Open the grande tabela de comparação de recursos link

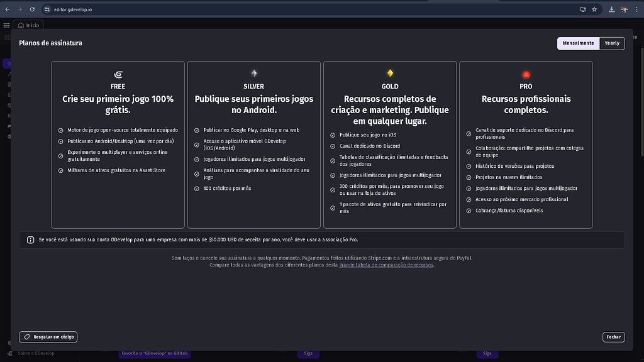[386, 265]
